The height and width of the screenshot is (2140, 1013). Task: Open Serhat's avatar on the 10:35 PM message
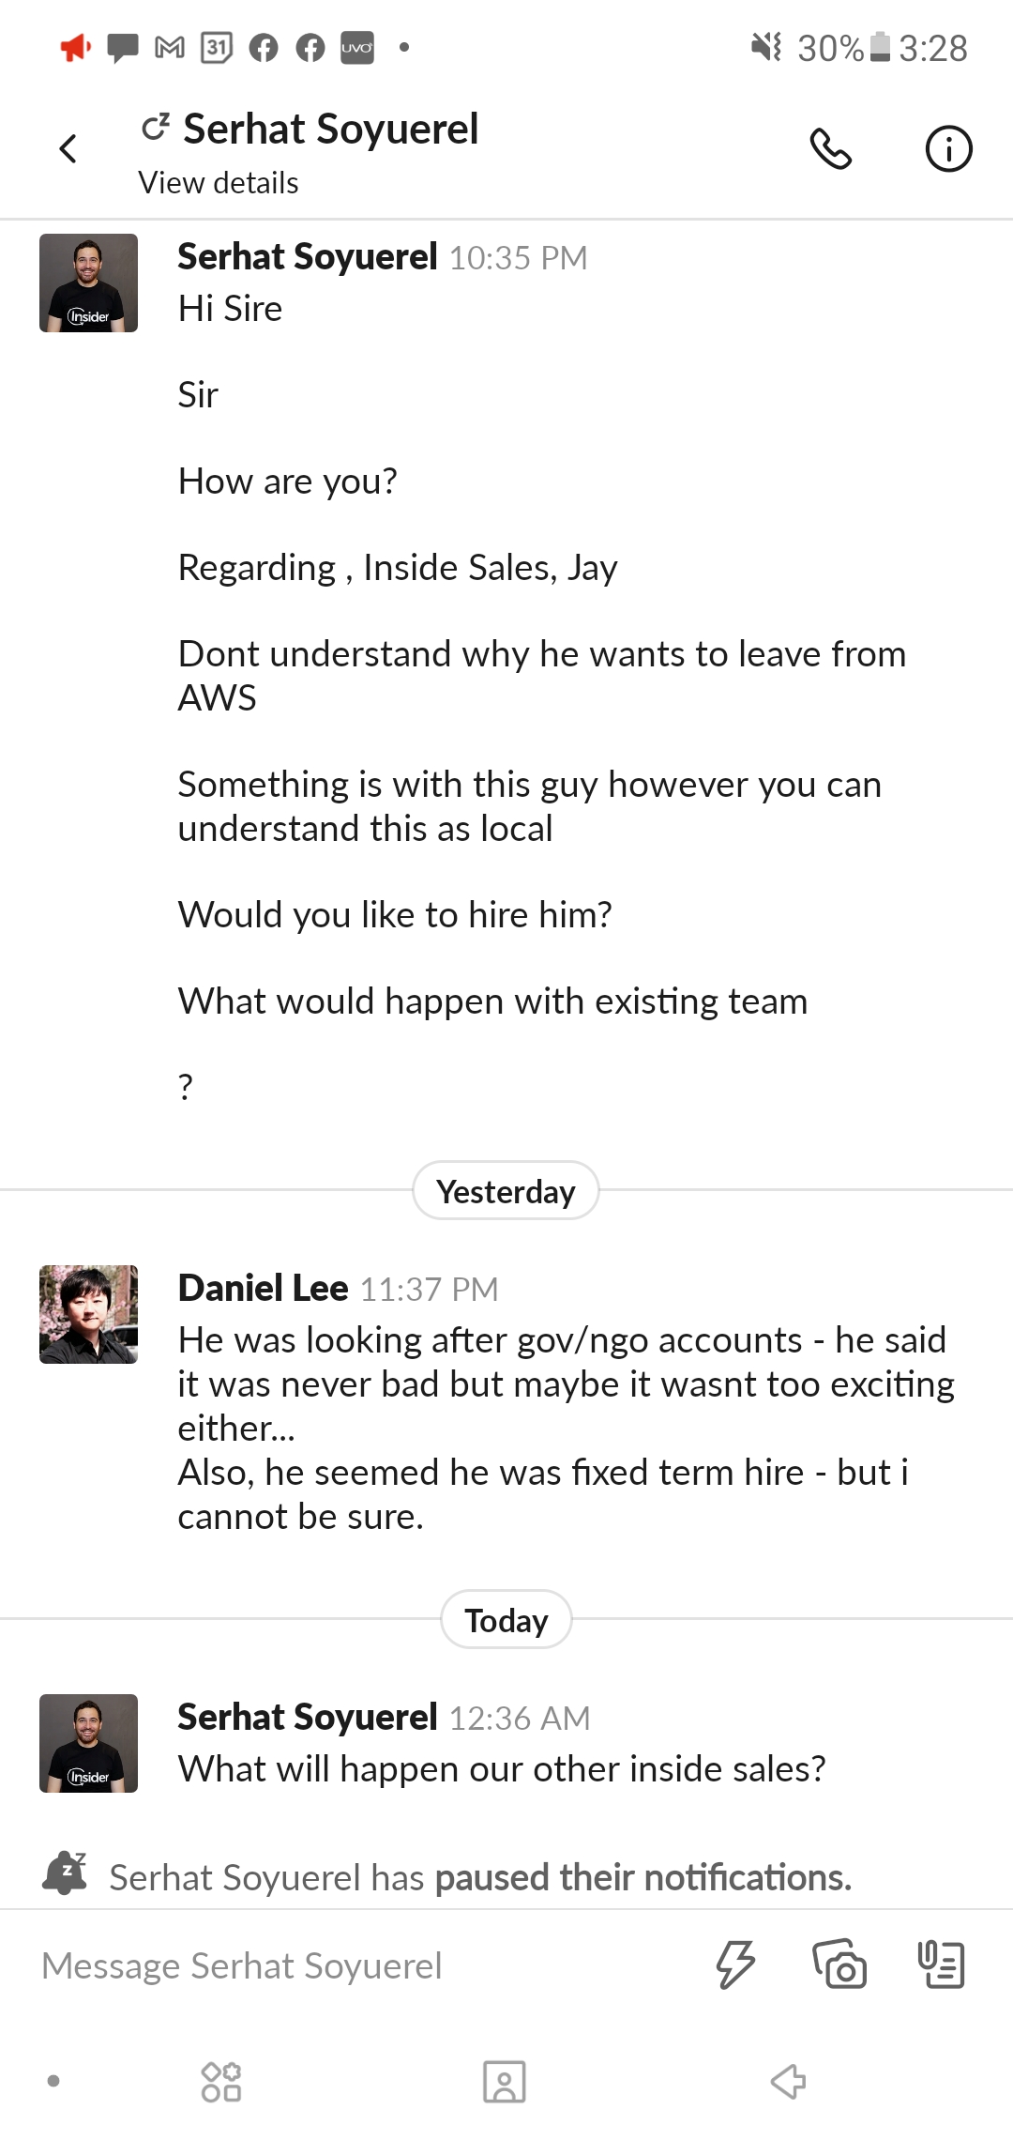click(88, 283)
